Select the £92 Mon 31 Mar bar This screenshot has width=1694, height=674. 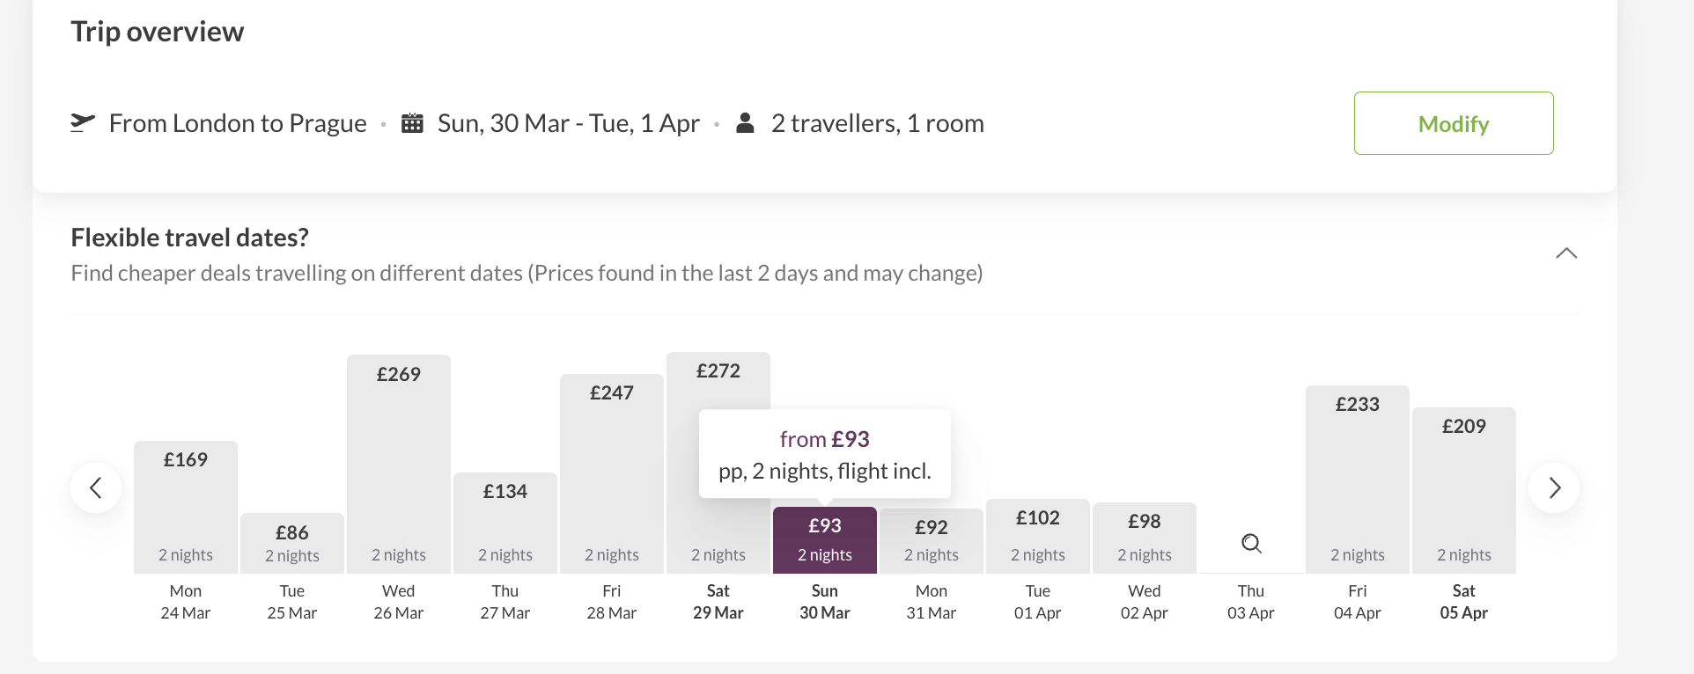pos(932,541)
